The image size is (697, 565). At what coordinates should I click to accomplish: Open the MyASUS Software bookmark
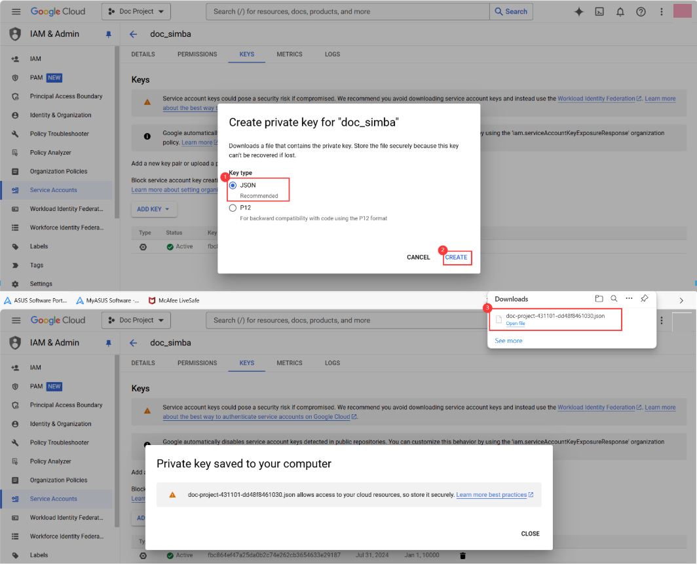pyautogui.click(x=107, y=301)
